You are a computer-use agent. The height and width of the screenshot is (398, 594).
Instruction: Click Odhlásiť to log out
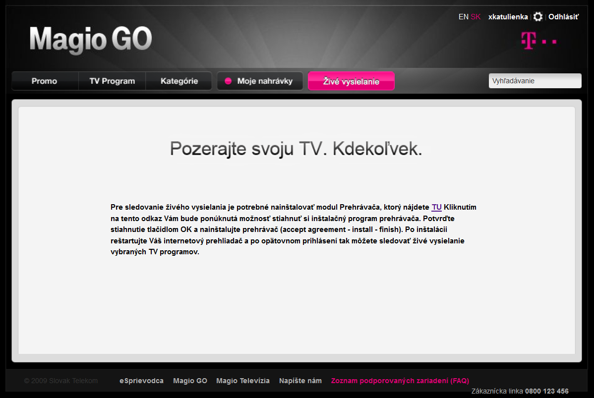563,17
